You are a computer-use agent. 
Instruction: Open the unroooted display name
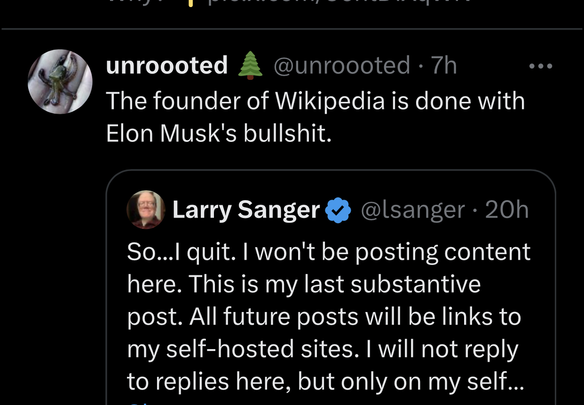[167, 65]
